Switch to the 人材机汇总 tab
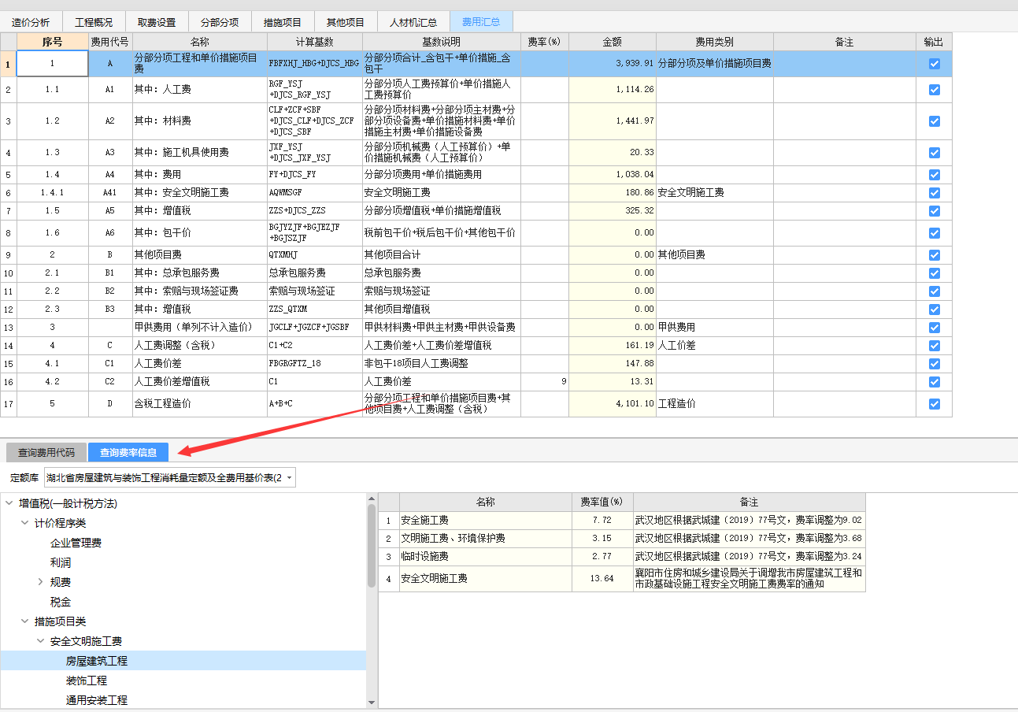This screenshot has width=1018, height=712. point(413,22)
